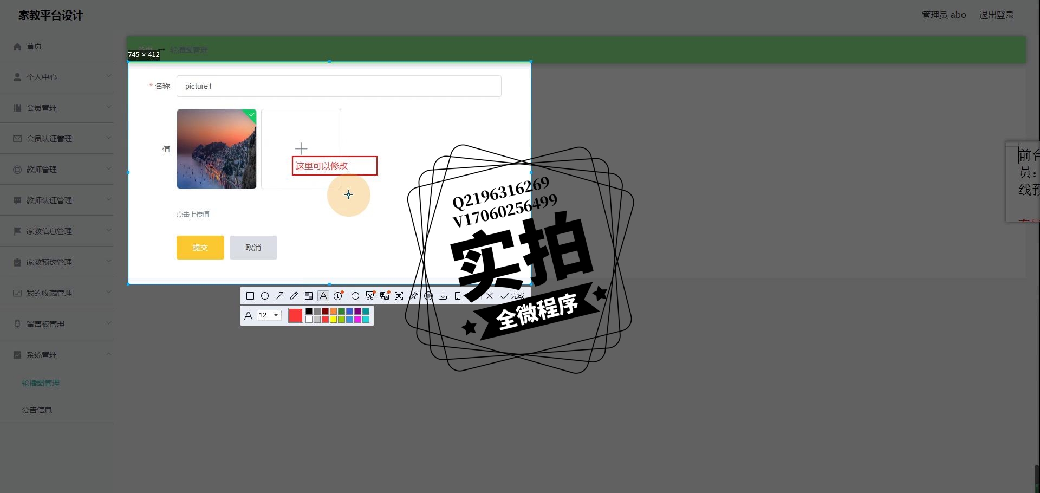This screenshot has width=1040, height=493.
Task: Click the 退出登录 logout link
Action: pyautogui.click(x=997, y=15)
